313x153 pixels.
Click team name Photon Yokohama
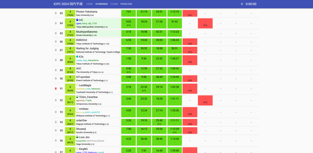coord(87,11)
